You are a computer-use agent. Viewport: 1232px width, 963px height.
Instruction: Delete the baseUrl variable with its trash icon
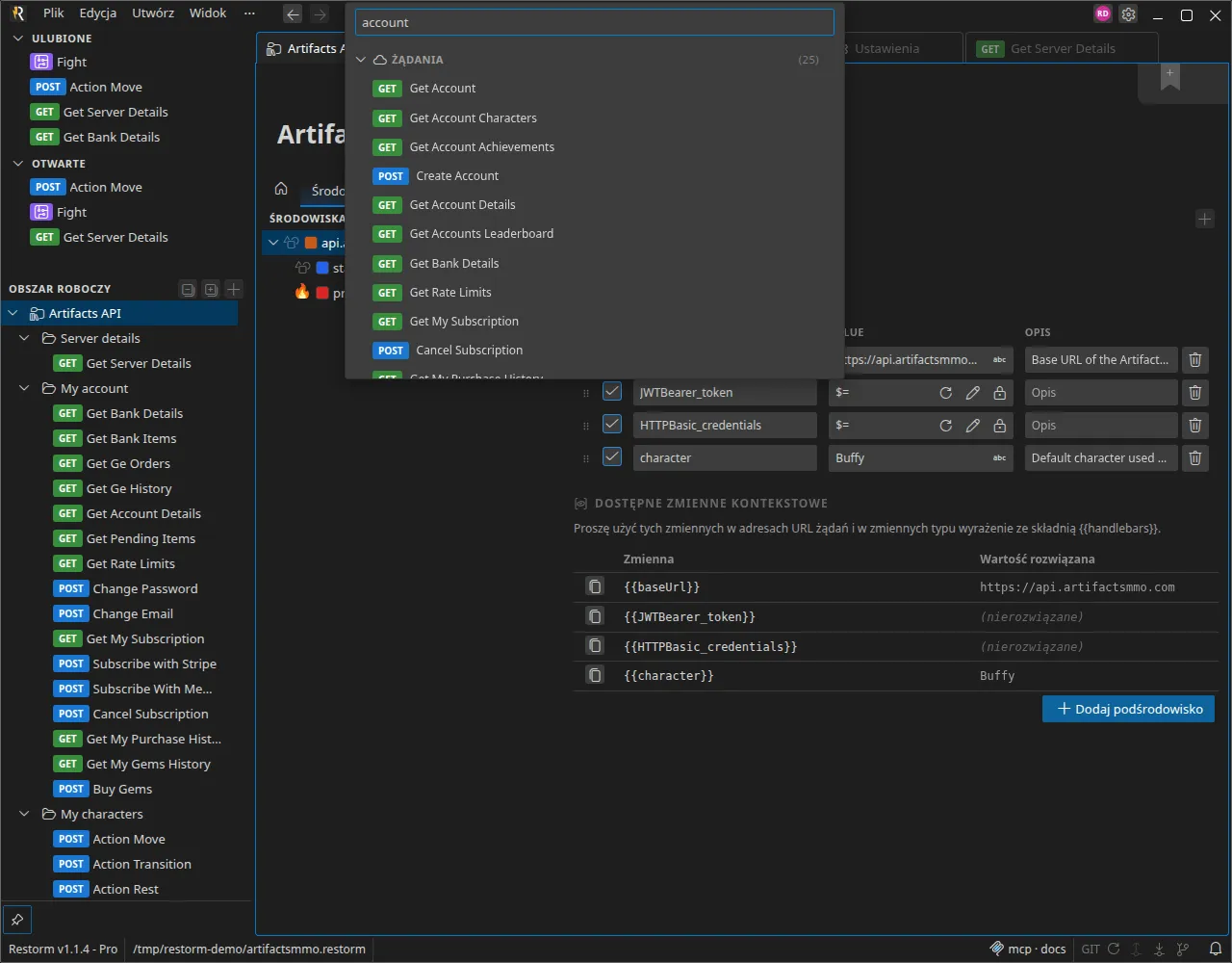click(1195, 360)
